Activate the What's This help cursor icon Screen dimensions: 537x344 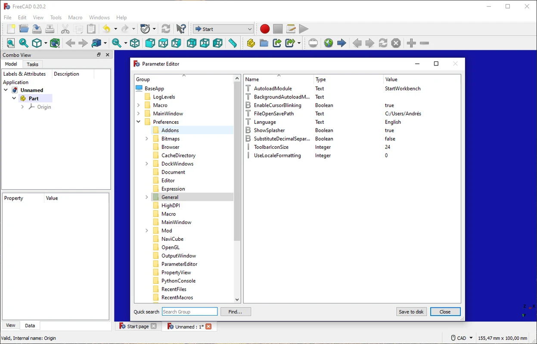click(181, 29)
